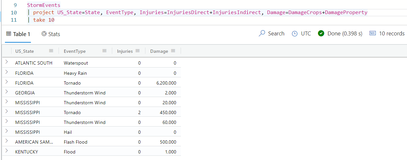Open the EventType column menu icon
The width and height of the screenshot is (407, 160).
coord(104,51)
